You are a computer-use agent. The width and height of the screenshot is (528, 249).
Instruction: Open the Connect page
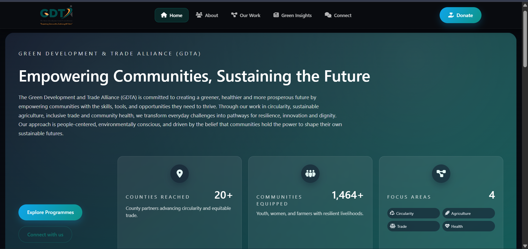tap(338, 15)
